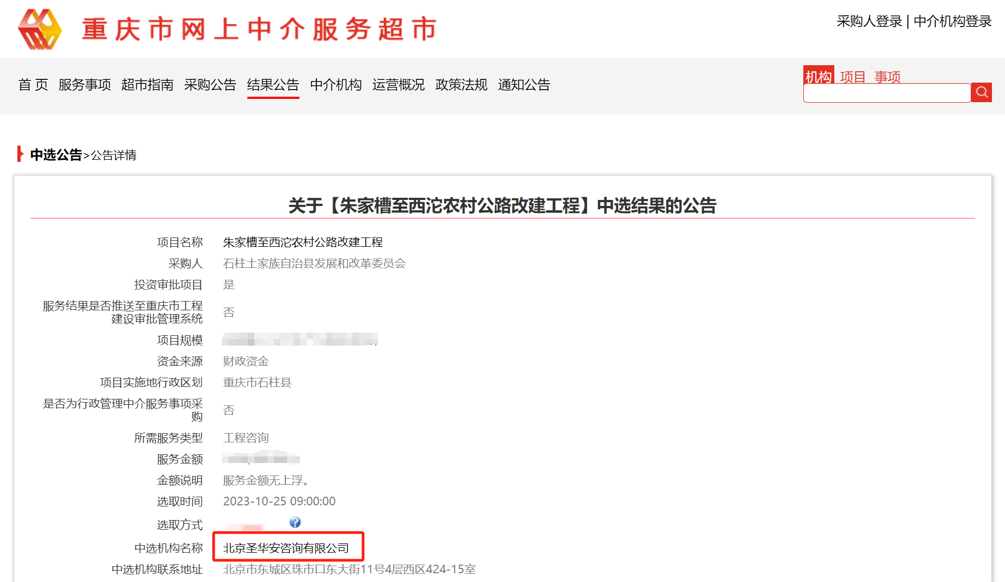Open the 超市指南 menu item

147,85
